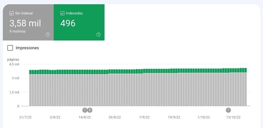Click the 13/10/22 date label
This screenshot has height=128, width=263.
pos(233,117)
